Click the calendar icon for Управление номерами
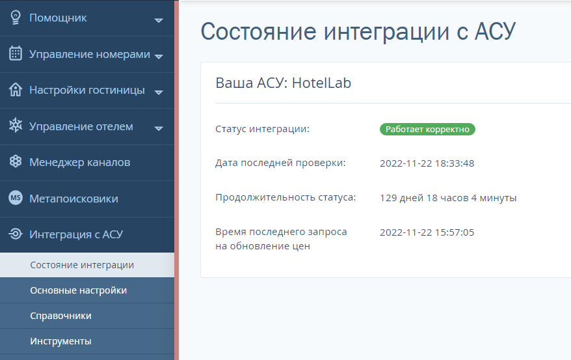The image size is (571, 360). 16,54
